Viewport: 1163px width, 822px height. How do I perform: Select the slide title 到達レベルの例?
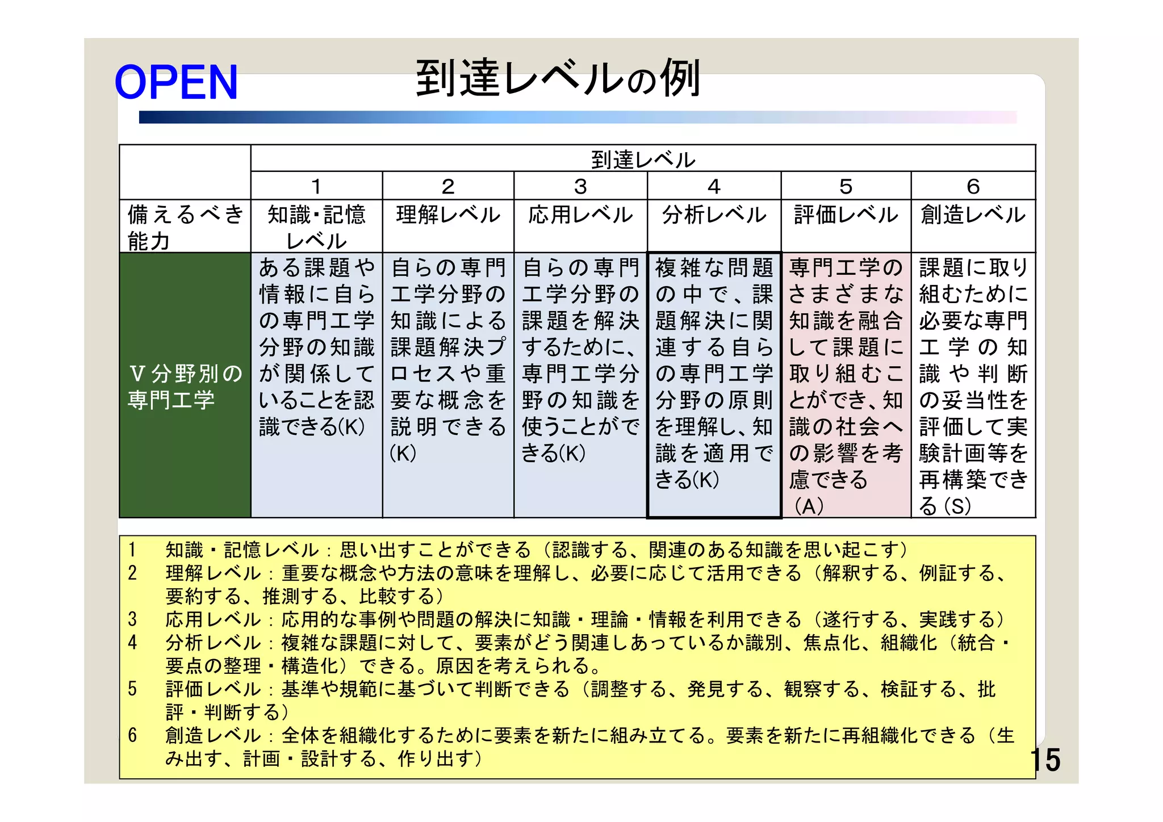tap(559, 78)
